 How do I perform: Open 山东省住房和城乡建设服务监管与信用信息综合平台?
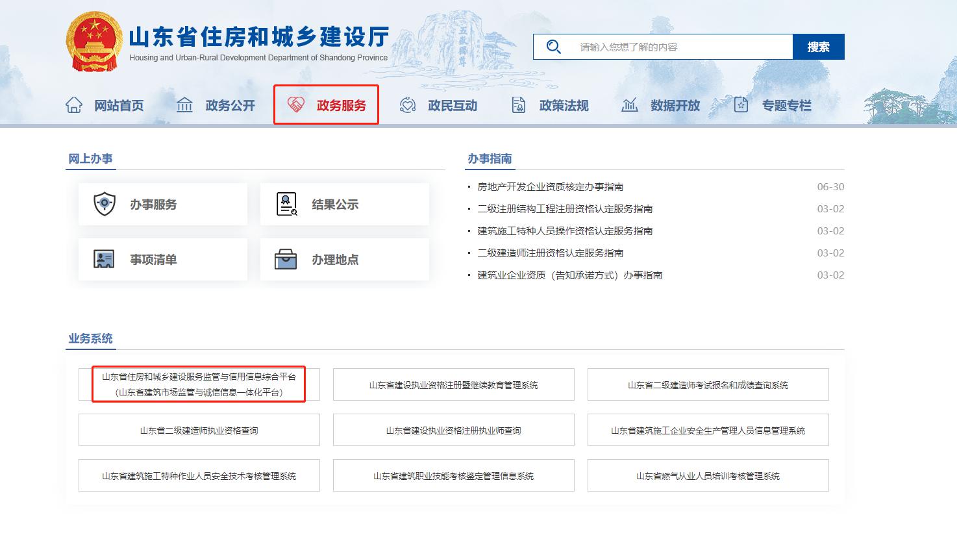pyautogui.click(x=199, y=384)
